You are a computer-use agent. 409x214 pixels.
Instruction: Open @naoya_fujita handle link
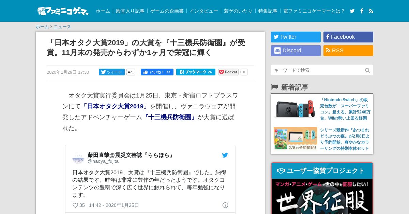coord(103,161)
